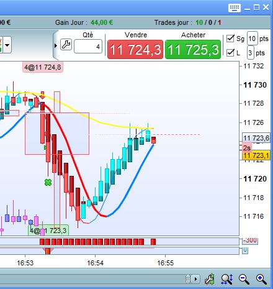The height and width of the screenshot is (289, 273).
Task: Click the chart settings wrench-and-candlestick icon
Action: coord(210,279)
